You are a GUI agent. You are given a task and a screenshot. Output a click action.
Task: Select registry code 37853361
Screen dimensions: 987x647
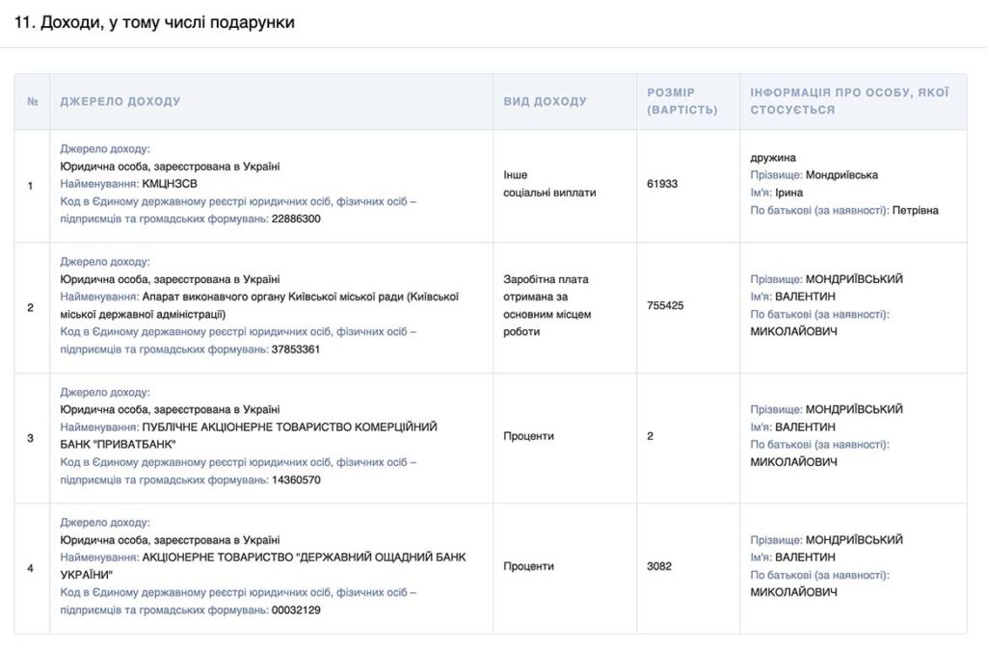[296, 349]
